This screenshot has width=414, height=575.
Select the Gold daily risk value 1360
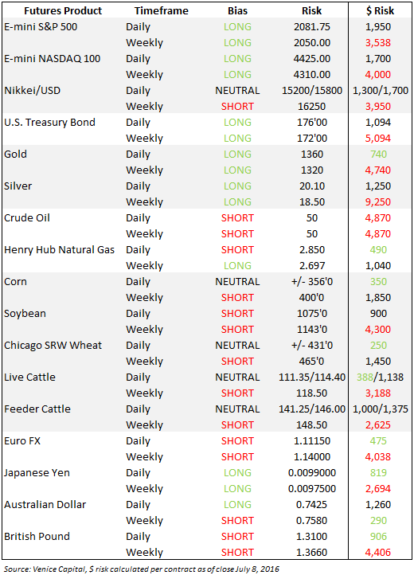311,154
